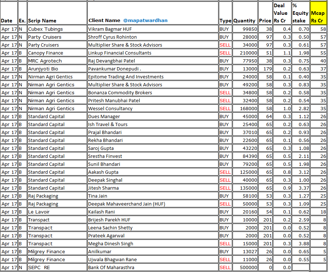This screenshot has height=272, width=329.
Task: Click Brijesh Parekh HUF cell
Action: (x=153, y=220)
